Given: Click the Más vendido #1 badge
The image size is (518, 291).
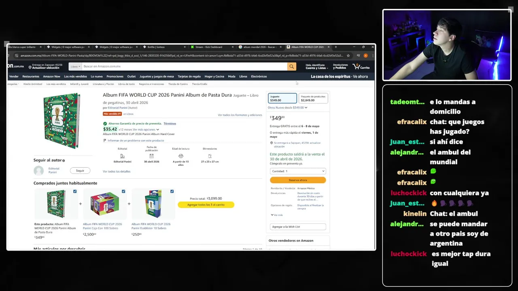Looking at the screenshot, I should click(x=112, y=114).
